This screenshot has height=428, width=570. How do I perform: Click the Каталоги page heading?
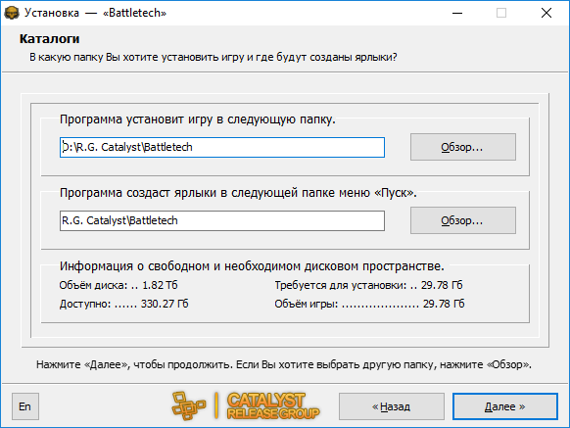49,39
